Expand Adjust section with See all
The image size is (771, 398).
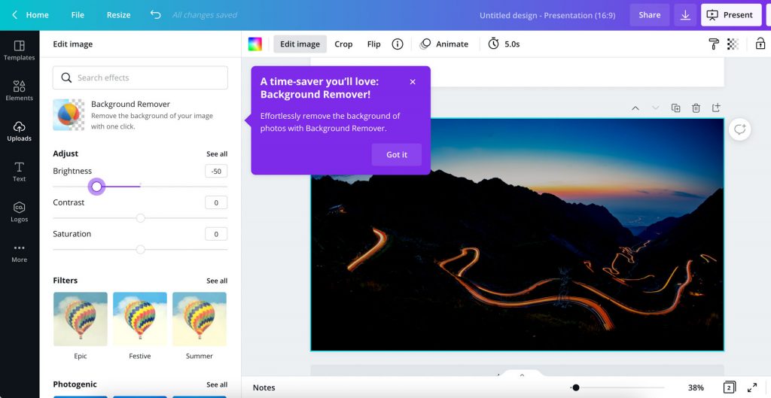217,154
